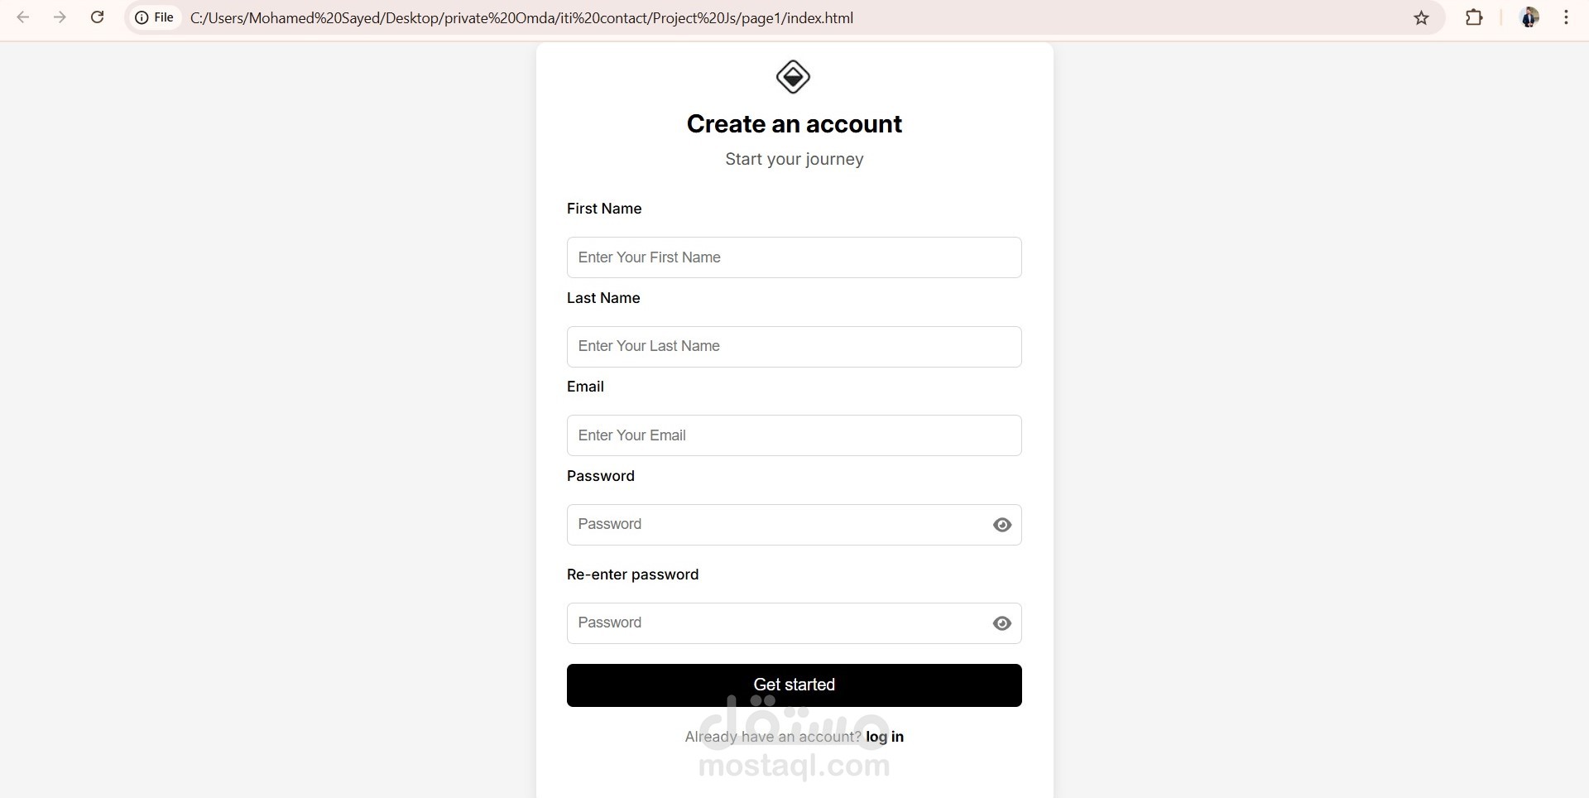Focus the Enter Your Email field
Viewport: 1589px width, 798px height.
point(794,435)
